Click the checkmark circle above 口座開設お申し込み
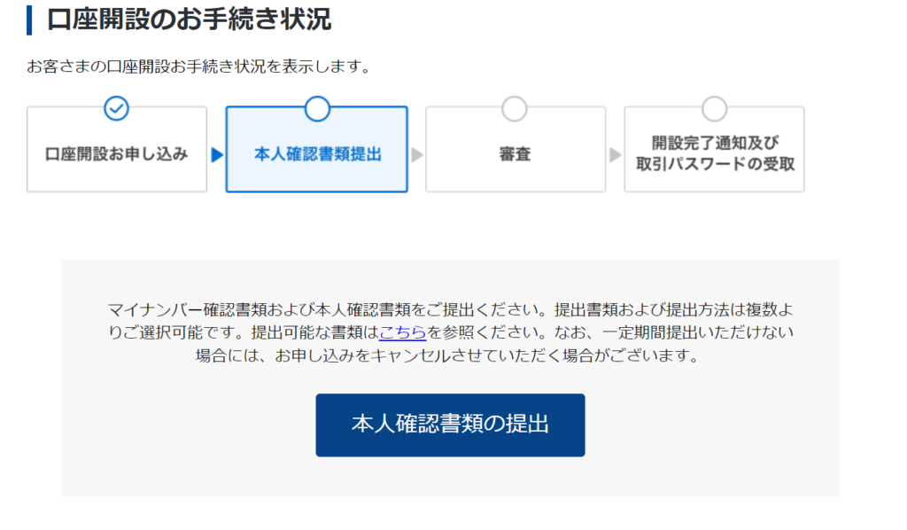The image size is (907, 530). coord(116,108)
